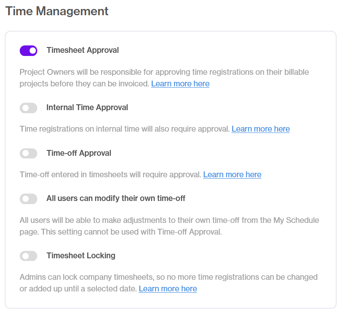
Task: Click the Time Management page heading
Action: (x=57, y=11)
